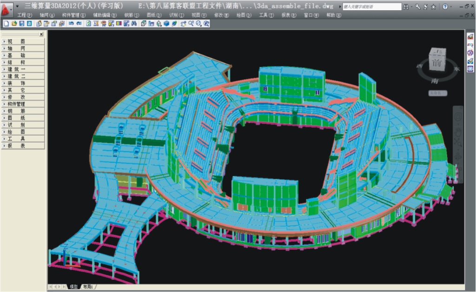
Task: Click the solid blue cube icon
Action: [166, 23]
